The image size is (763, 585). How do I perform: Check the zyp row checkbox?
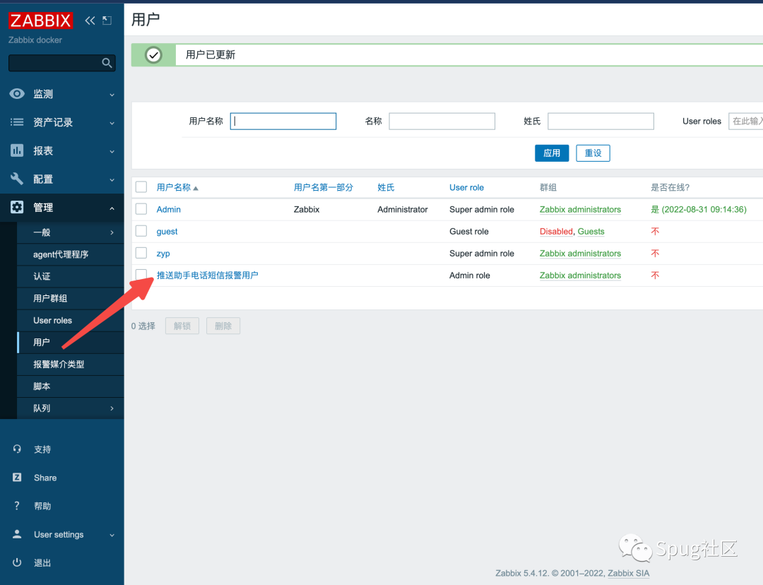point(141,253)
